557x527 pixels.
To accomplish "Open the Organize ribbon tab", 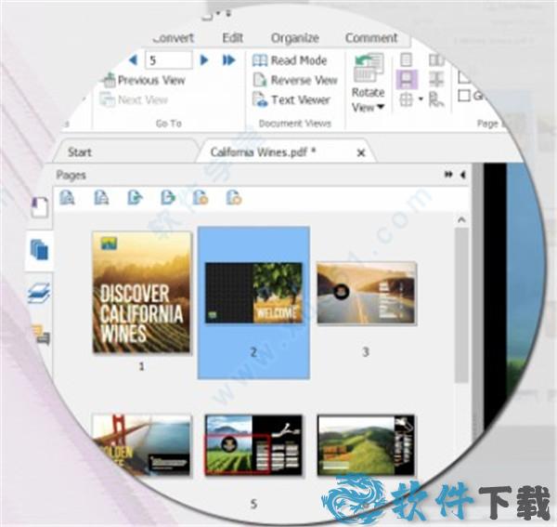I will [294, 38].
